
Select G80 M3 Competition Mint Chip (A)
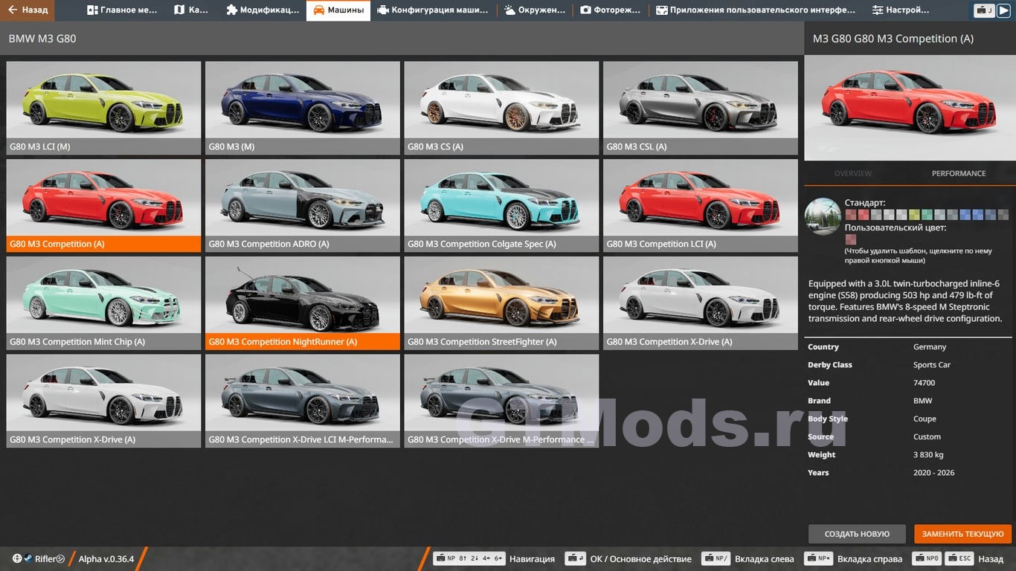coord(104,303)
